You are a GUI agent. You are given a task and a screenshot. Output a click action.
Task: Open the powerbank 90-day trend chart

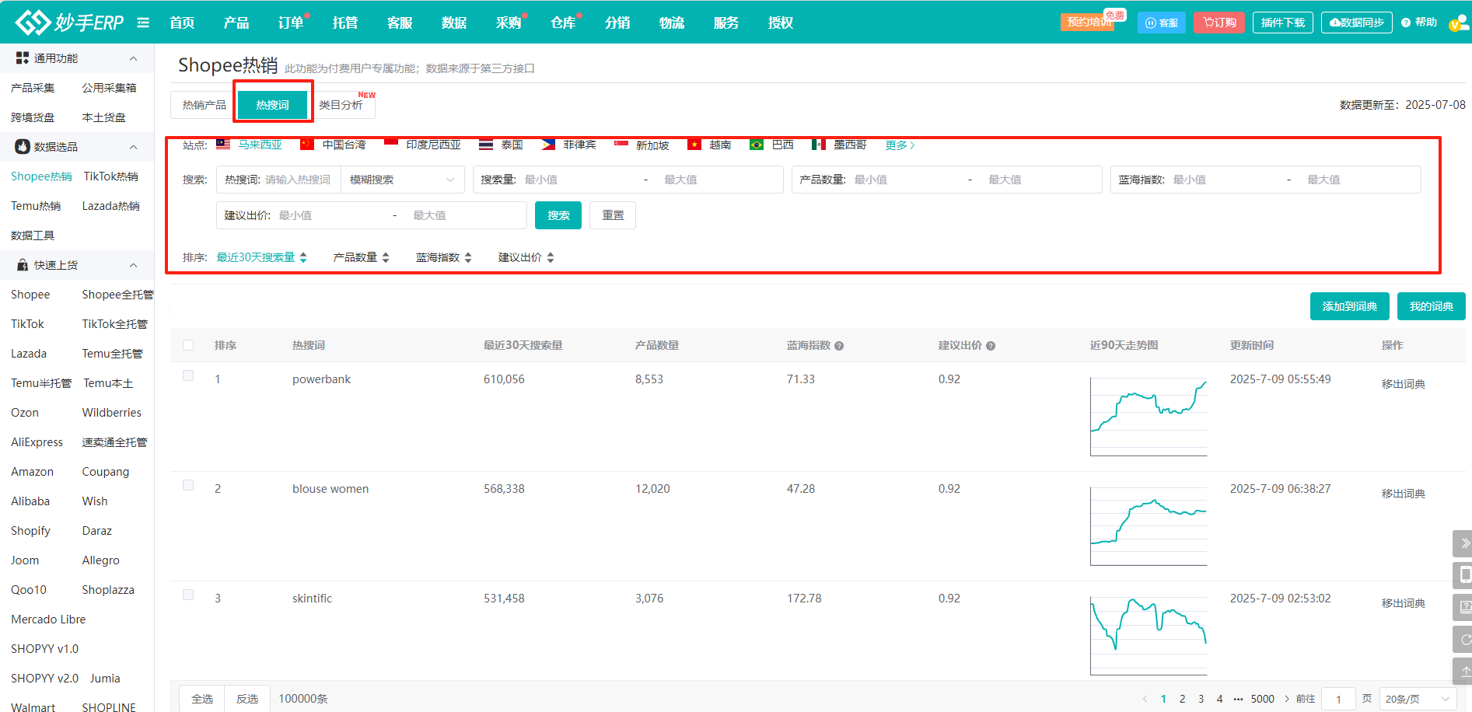coord(1149,417)
